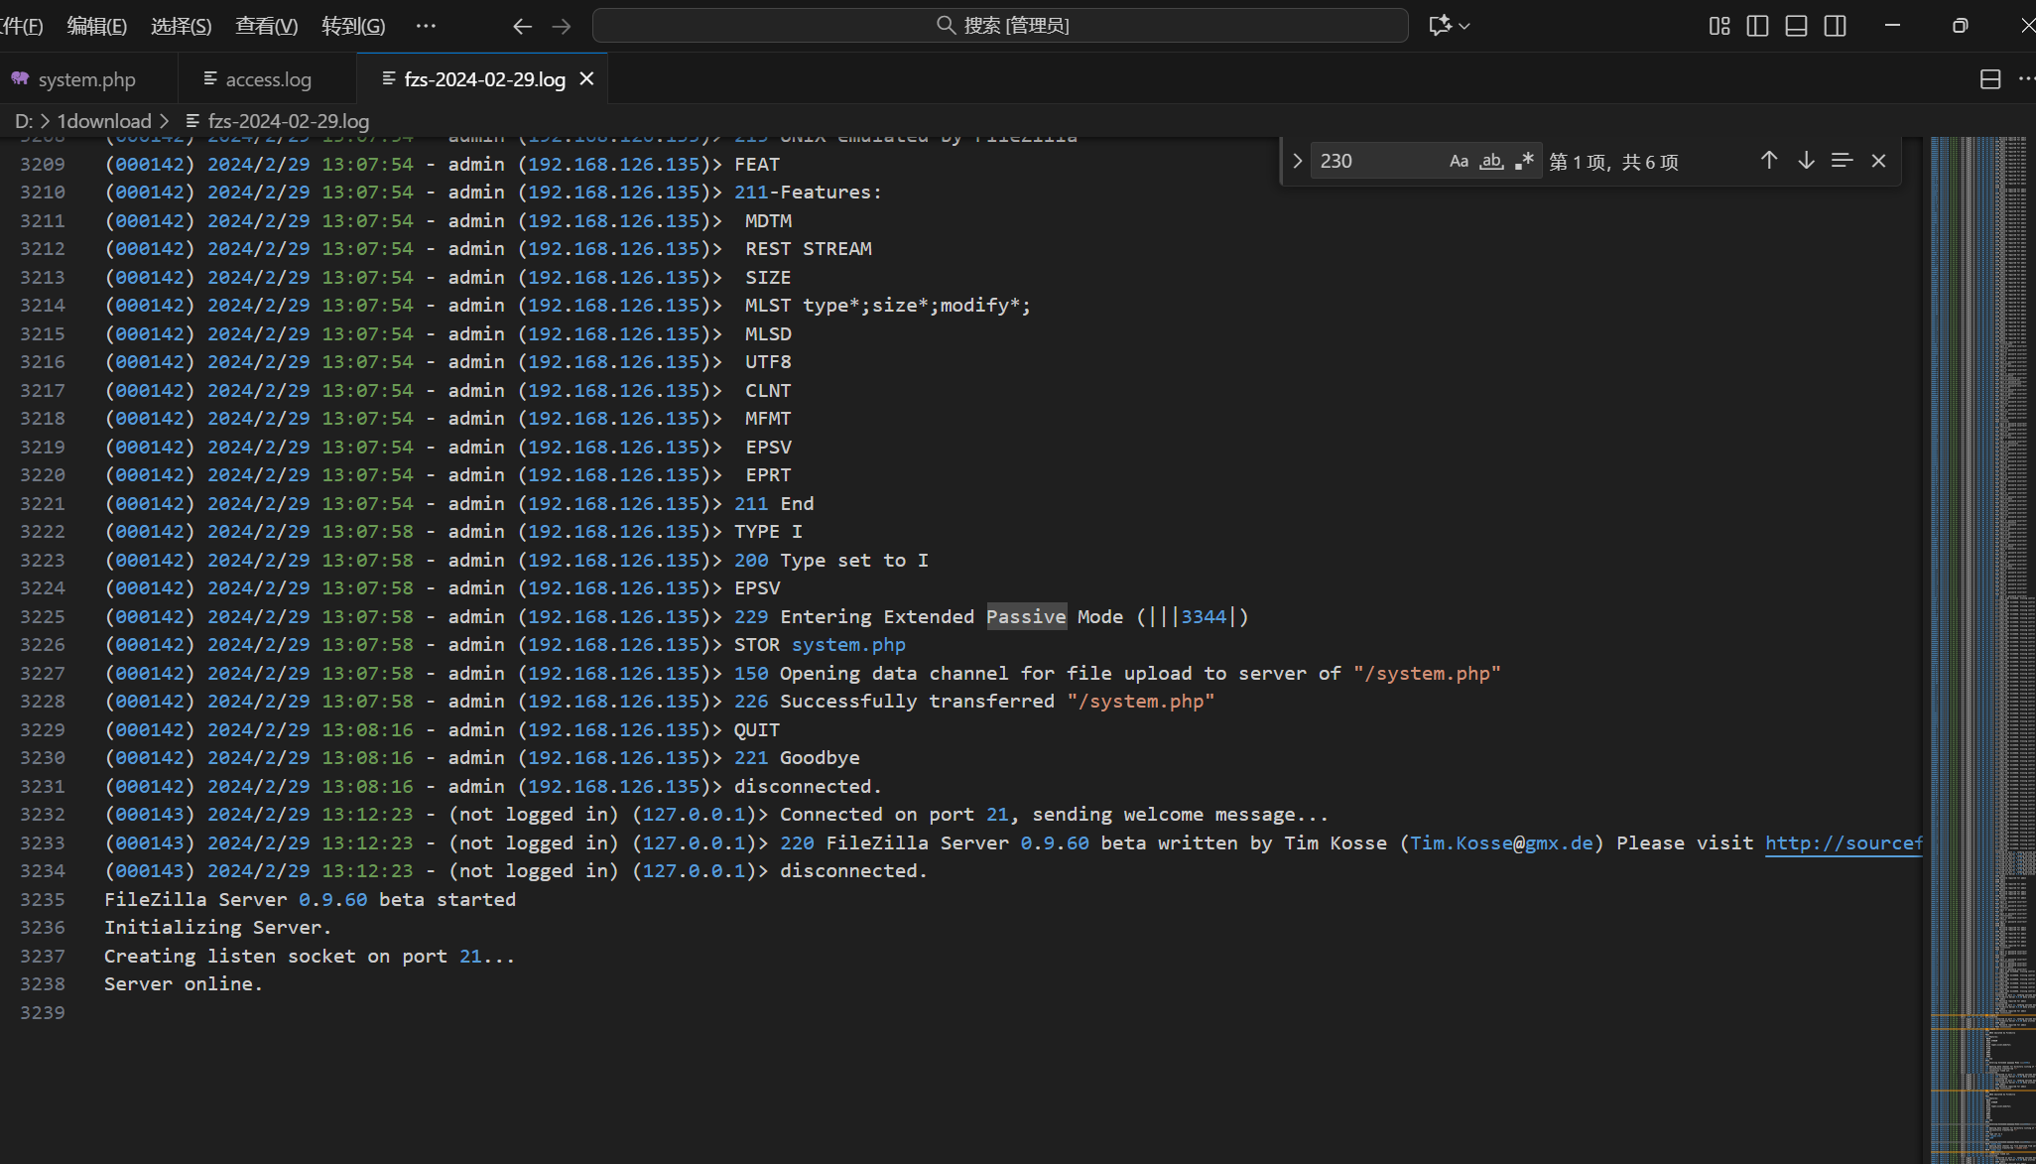Click the find in selection icon
Image resolution: width=2036 pixels, height=1164 pixels.
(1842, 161)
